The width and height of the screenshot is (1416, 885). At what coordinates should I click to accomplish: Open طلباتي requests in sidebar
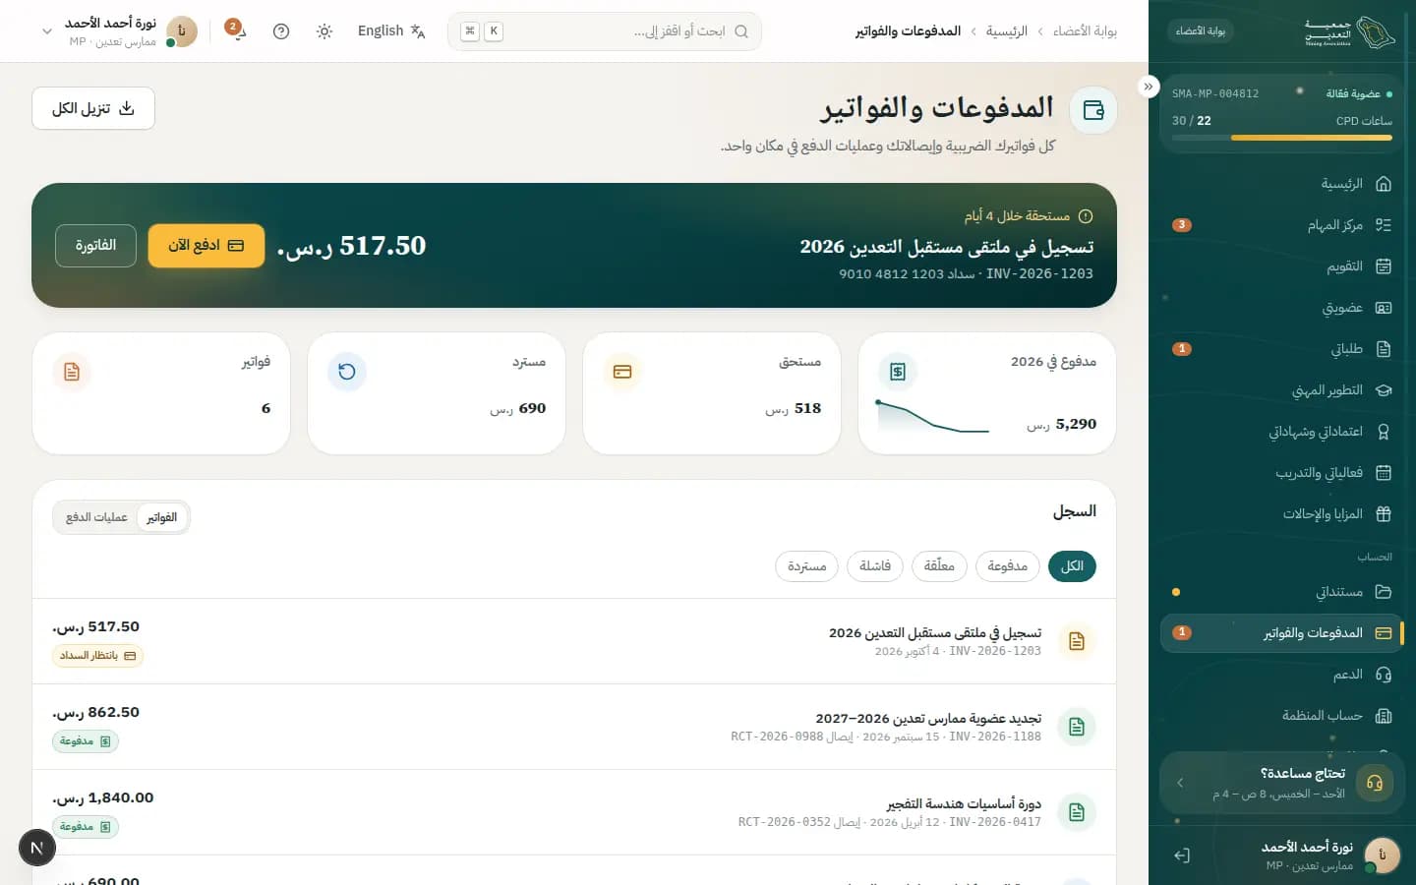(1281, 349)
